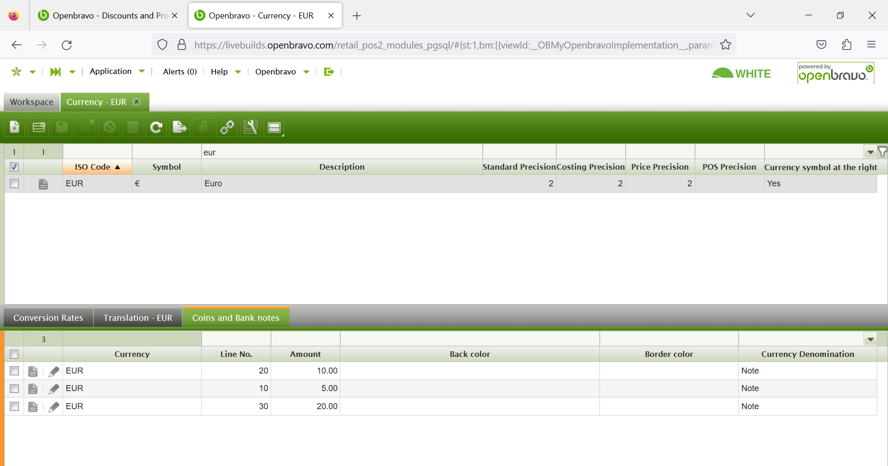Screen dimensions: 888x466
Task: Create a new record in form view
Action: point(15,127)
